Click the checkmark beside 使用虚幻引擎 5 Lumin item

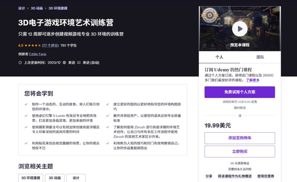[26, 116]
